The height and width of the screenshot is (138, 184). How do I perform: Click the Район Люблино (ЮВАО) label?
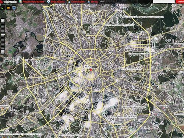click(133, 107)
